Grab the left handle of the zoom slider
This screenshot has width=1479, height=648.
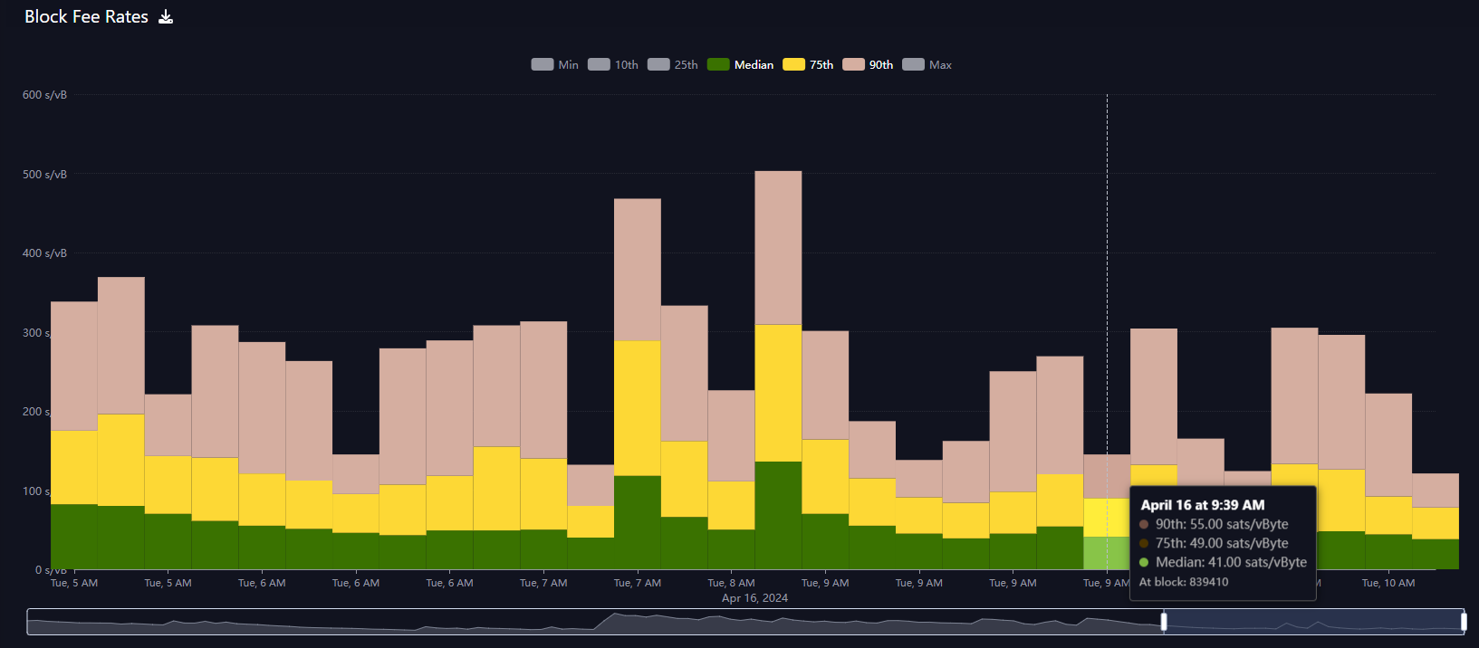[x=1164, y=622]
